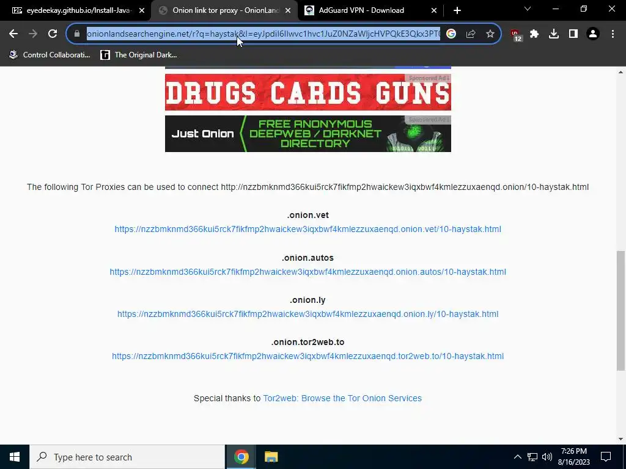Viewport: 626px width, 469px height.
Task: Click the .onion.vet heading text
Action: [308, 216]
